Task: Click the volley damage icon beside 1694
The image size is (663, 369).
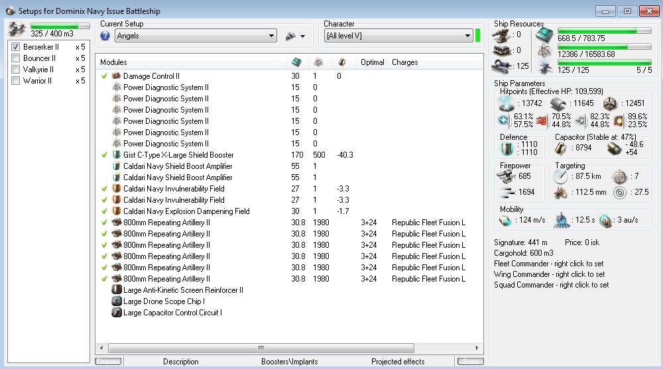Action: click(507, 192)
